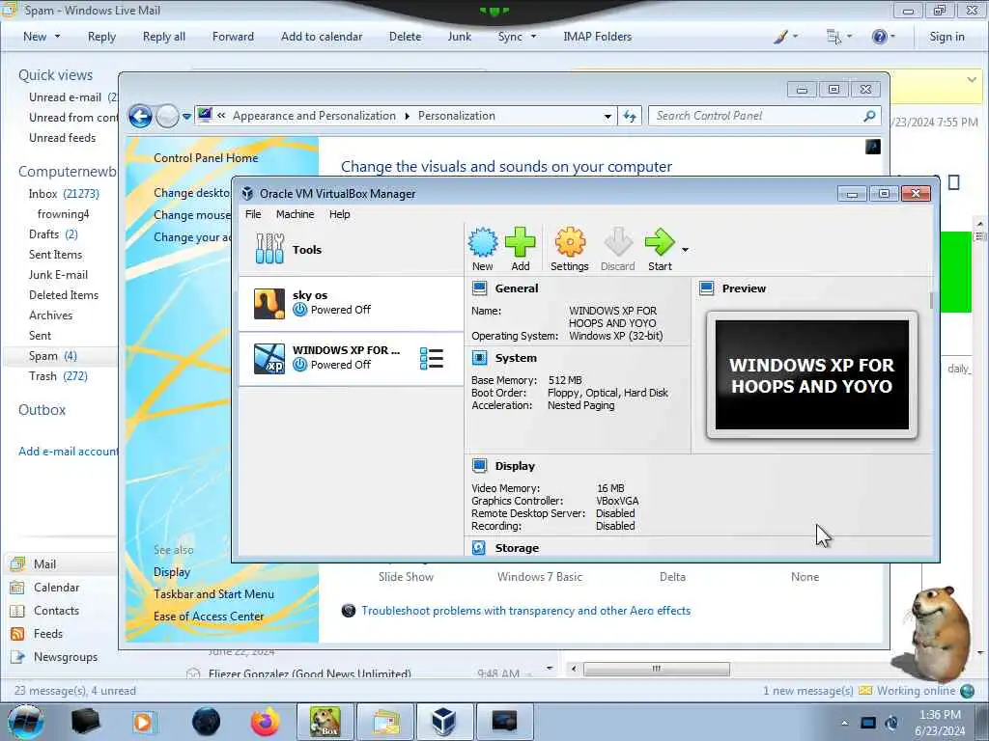Screen dimensions: 989x741
Task: Open the Trash (272) folder
Action: [x=58, y=376]
